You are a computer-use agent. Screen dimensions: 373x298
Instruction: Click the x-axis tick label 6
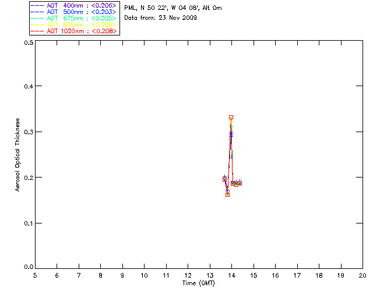point(57,275)
